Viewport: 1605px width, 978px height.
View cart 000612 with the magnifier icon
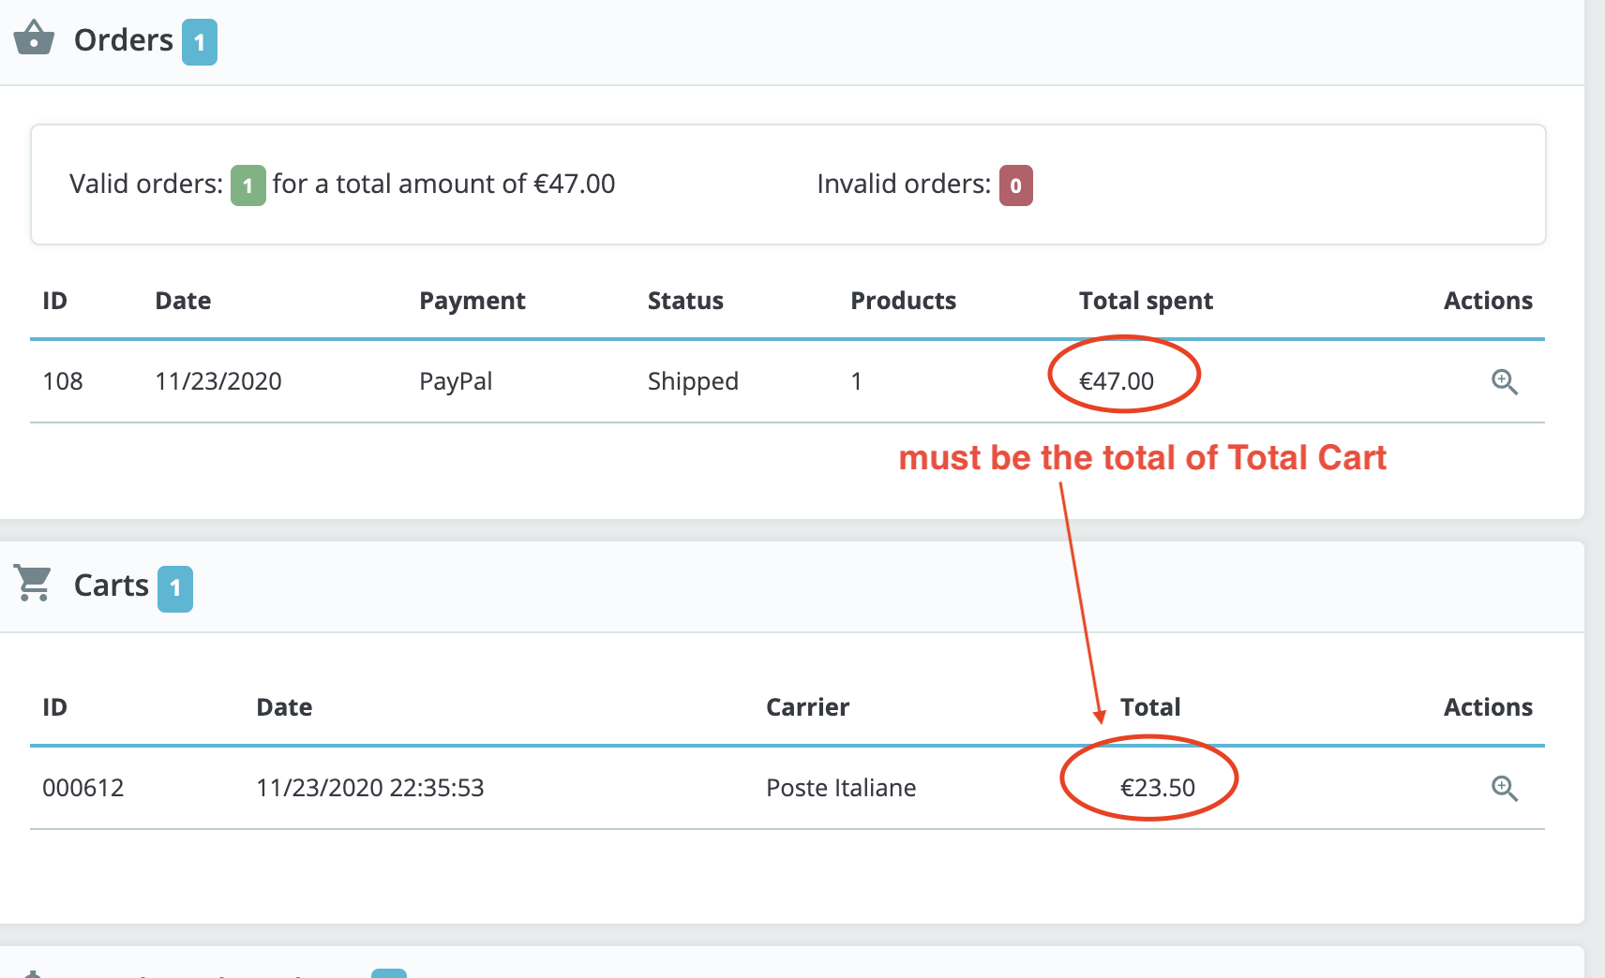pyautogui.click(x=1505, y=789)
